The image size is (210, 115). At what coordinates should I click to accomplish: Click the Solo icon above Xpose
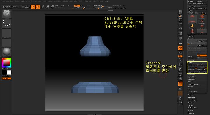click(180, 98)
